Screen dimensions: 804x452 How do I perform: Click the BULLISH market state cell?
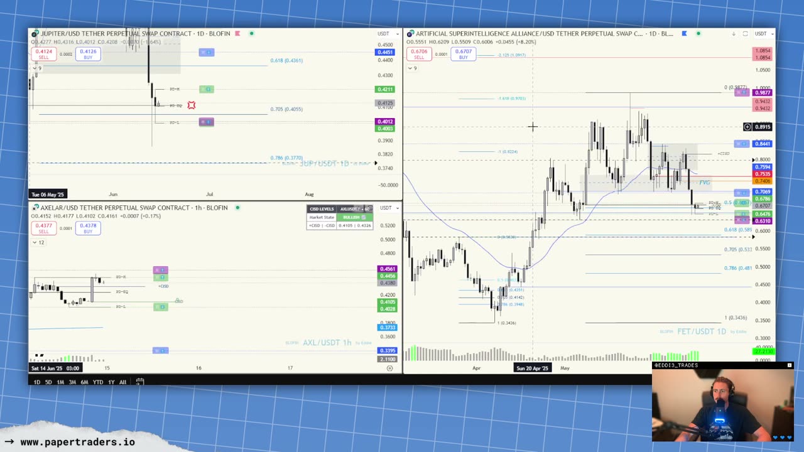point(355,217)
